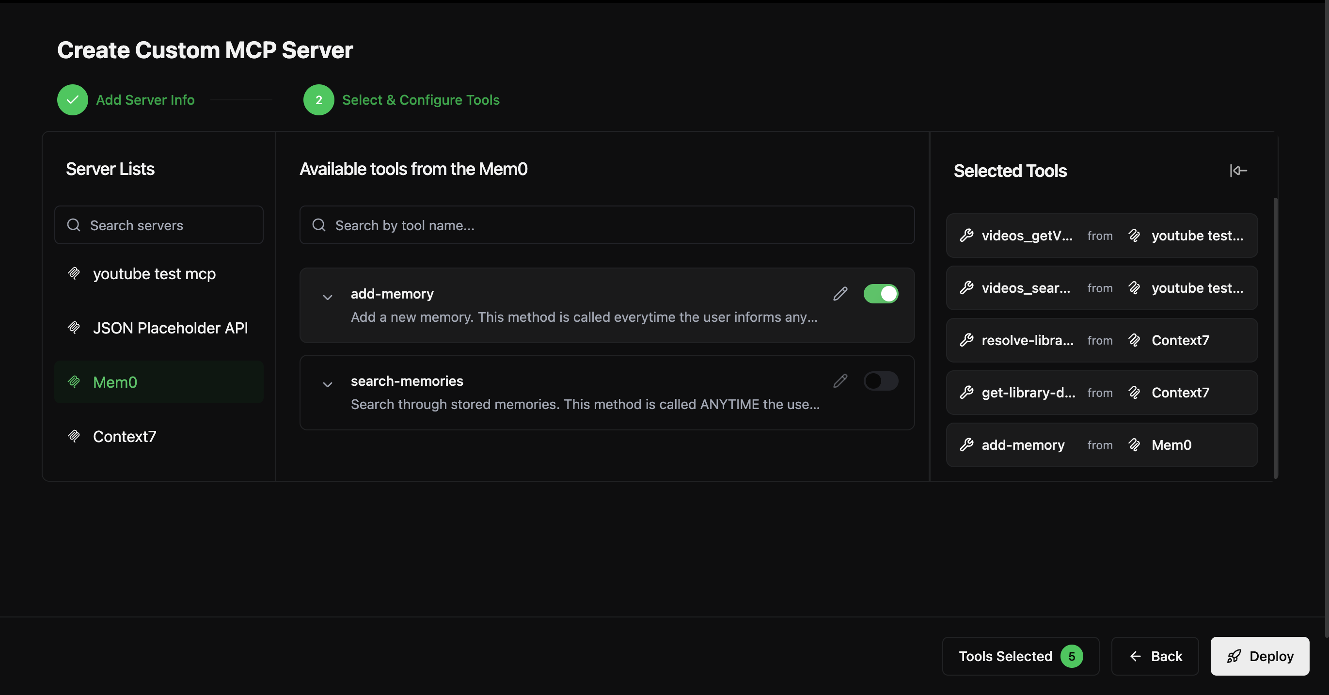Go to Add Server Info step
Screen dimensions: 1329x695
click(x=145, y=99)
